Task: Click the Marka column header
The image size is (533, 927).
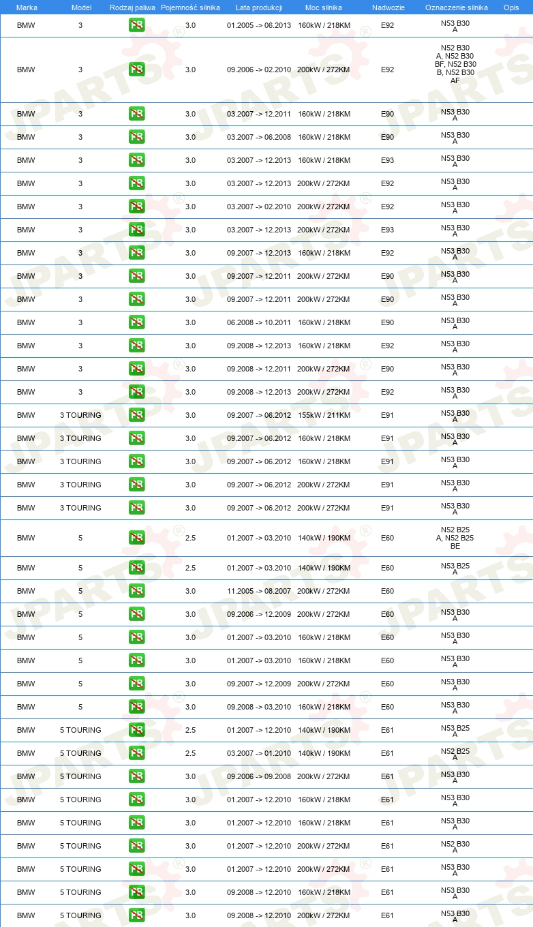Action: tap(26, 7)
